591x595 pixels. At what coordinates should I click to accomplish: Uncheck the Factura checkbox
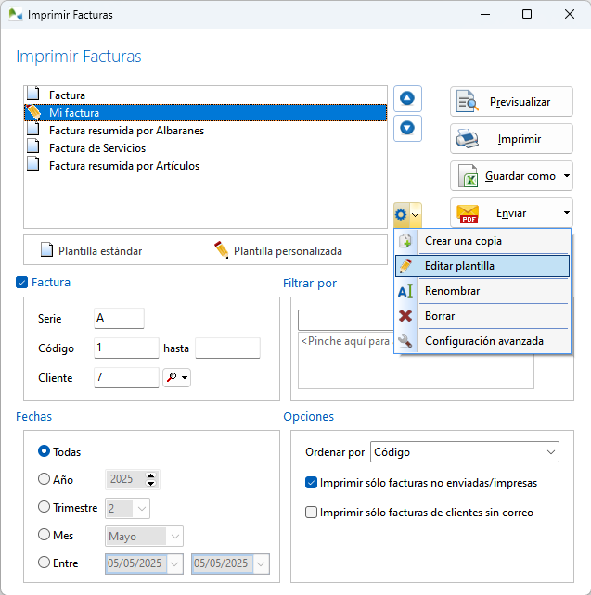pyautogui.click(x=22, y=283)
